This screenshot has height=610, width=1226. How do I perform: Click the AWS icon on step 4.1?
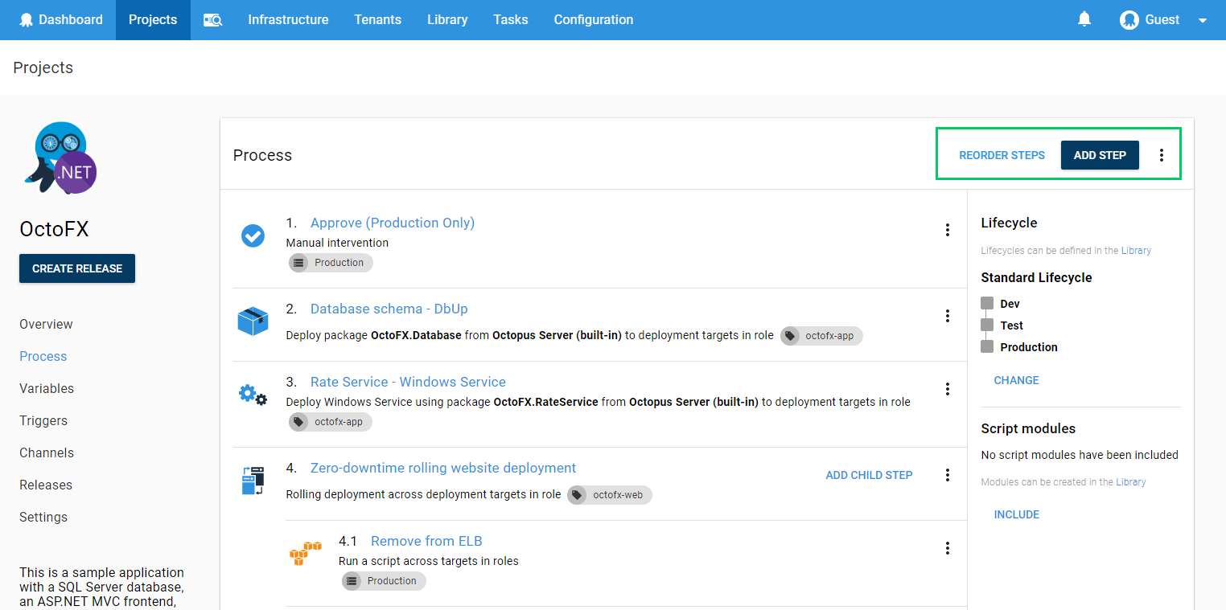point(305,553)
